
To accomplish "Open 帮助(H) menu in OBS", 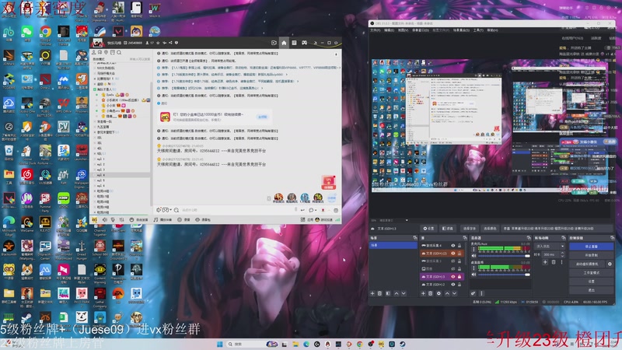I will (492, 30).
